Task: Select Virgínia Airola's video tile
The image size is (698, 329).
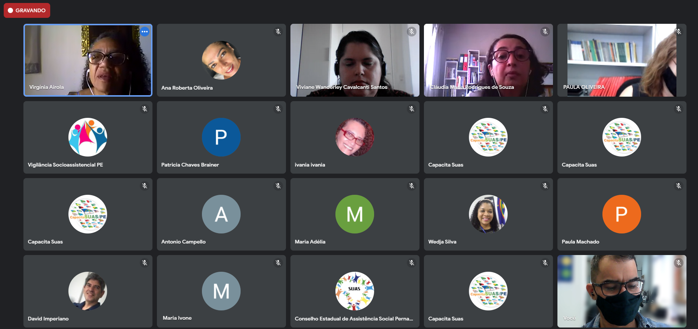Action: [x=88, y=60]
